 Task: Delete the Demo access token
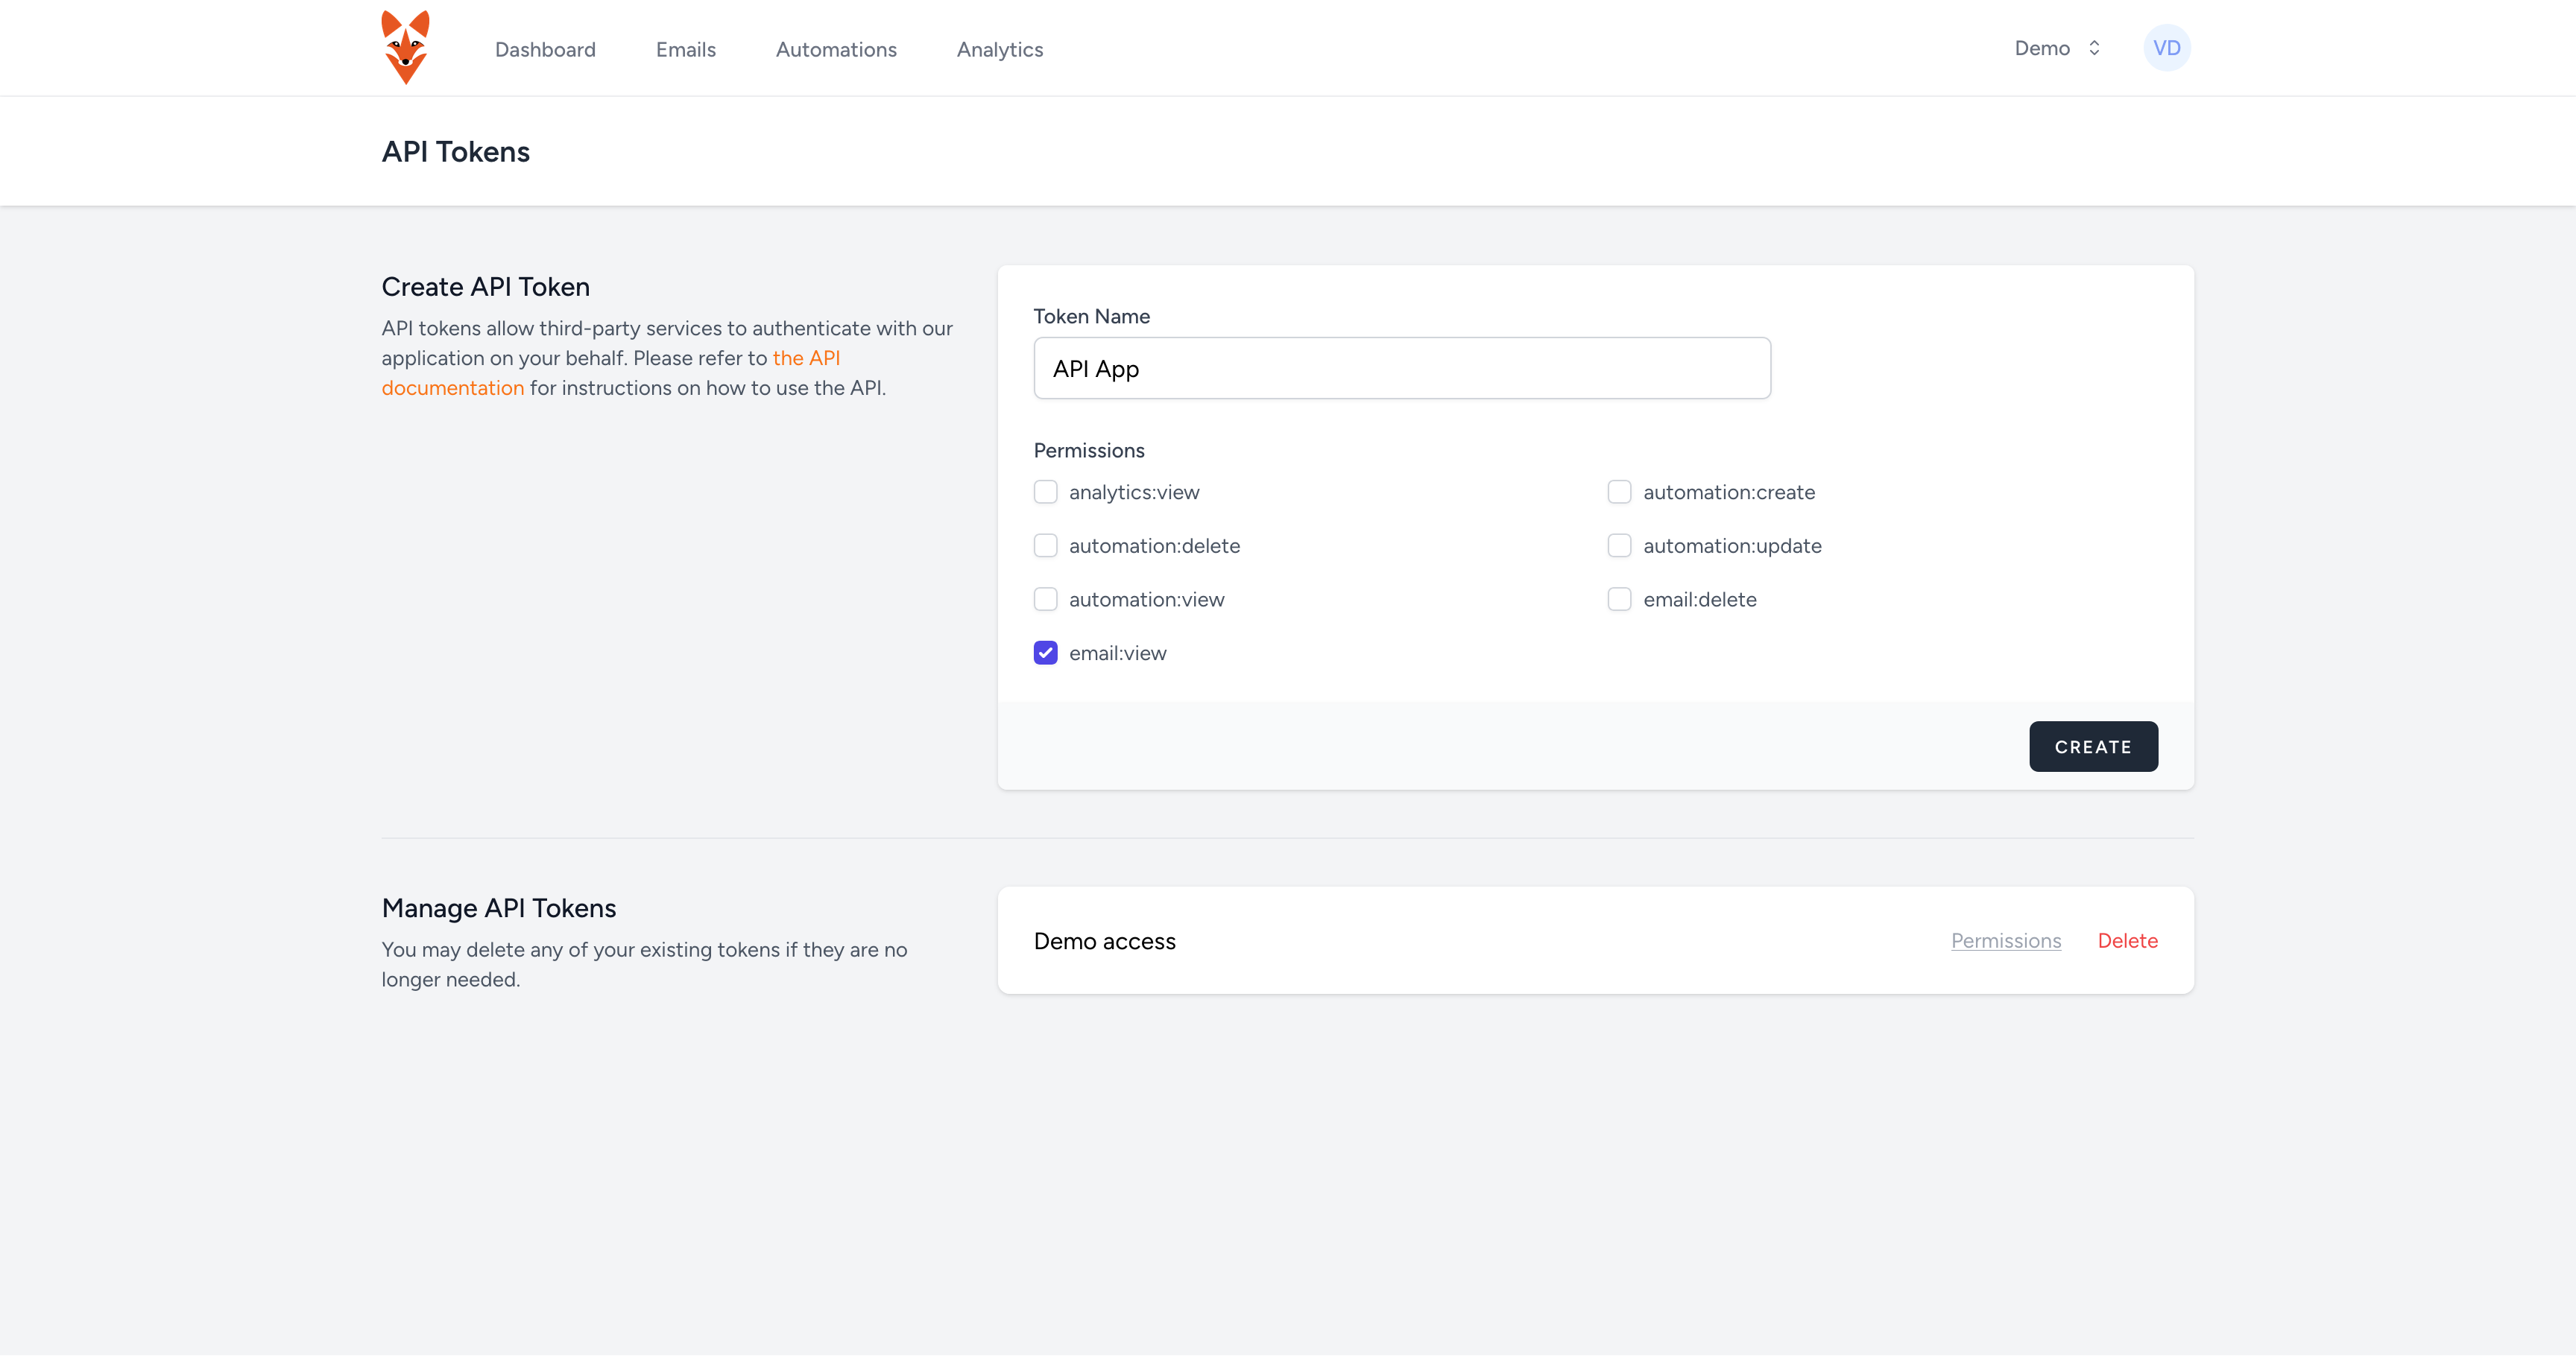(x=2127, y=940)
